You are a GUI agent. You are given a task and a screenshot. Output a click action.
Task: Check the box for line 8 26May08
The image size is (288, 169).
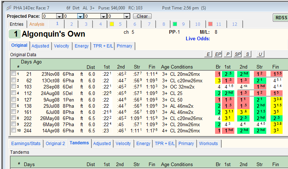tap(13, 118)
